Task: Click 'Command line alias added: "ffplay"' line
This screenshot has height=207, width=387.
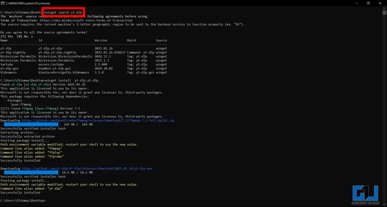Action: pos(31,152)
